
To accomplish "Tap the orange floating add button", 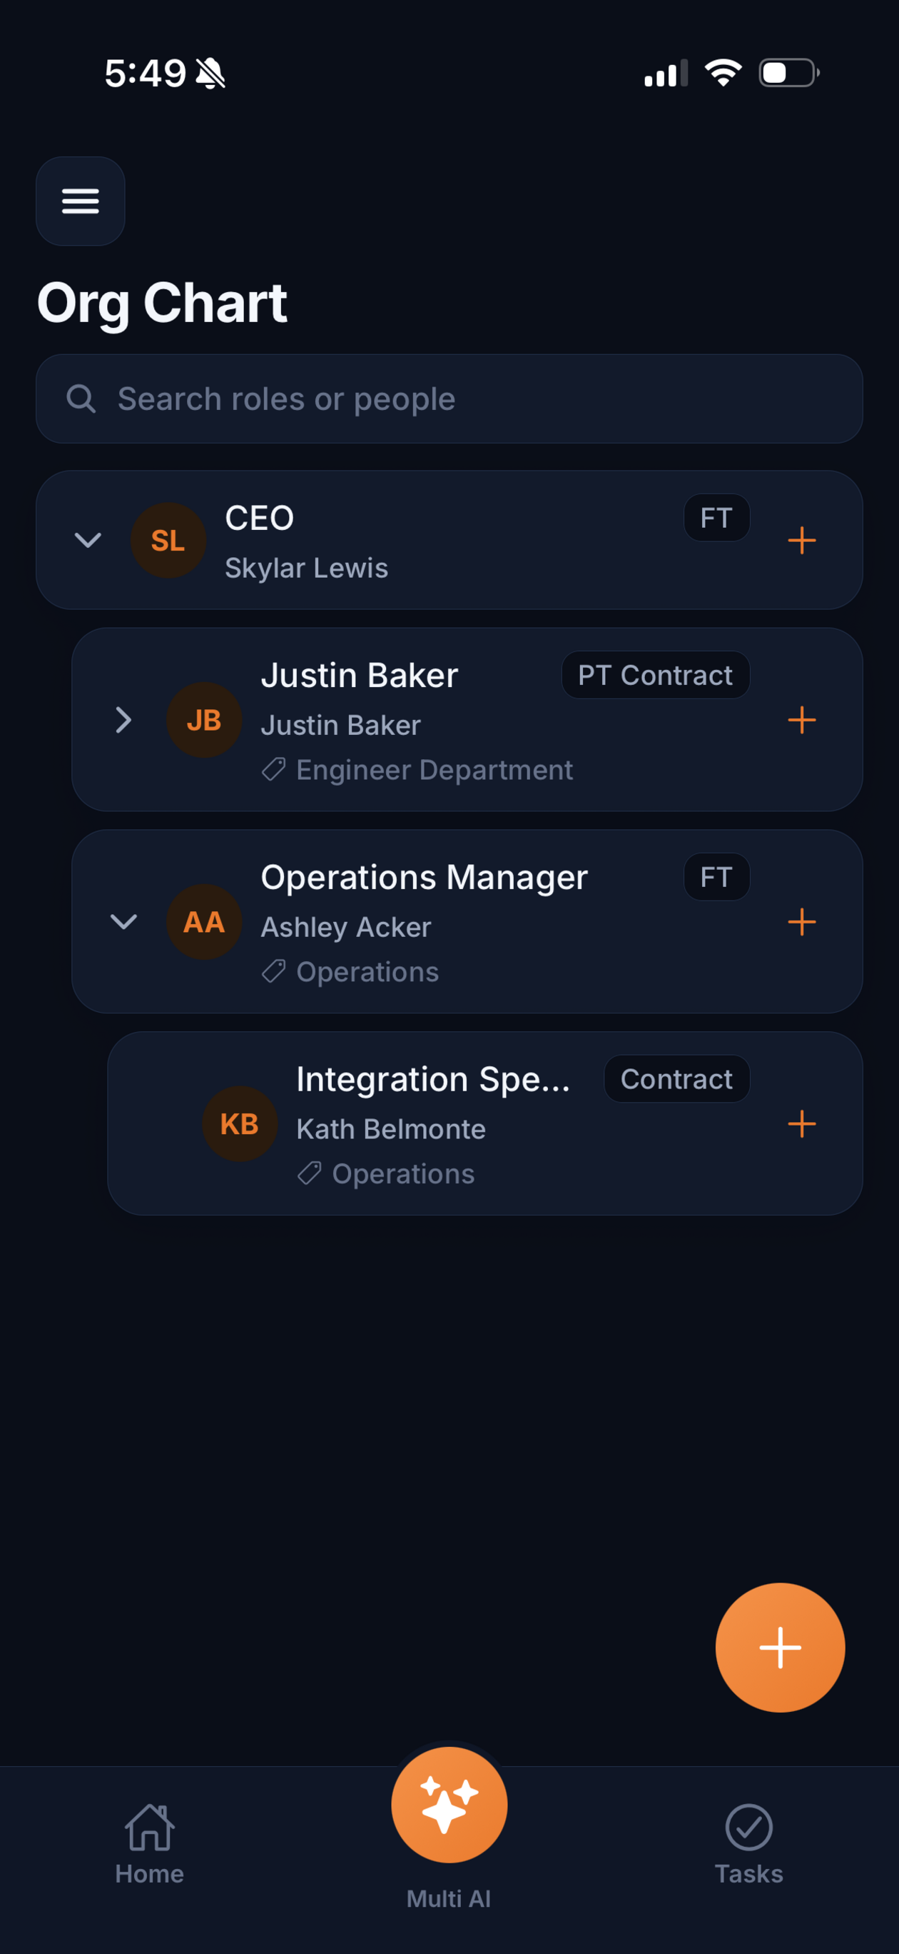I will click(780, 1648).
